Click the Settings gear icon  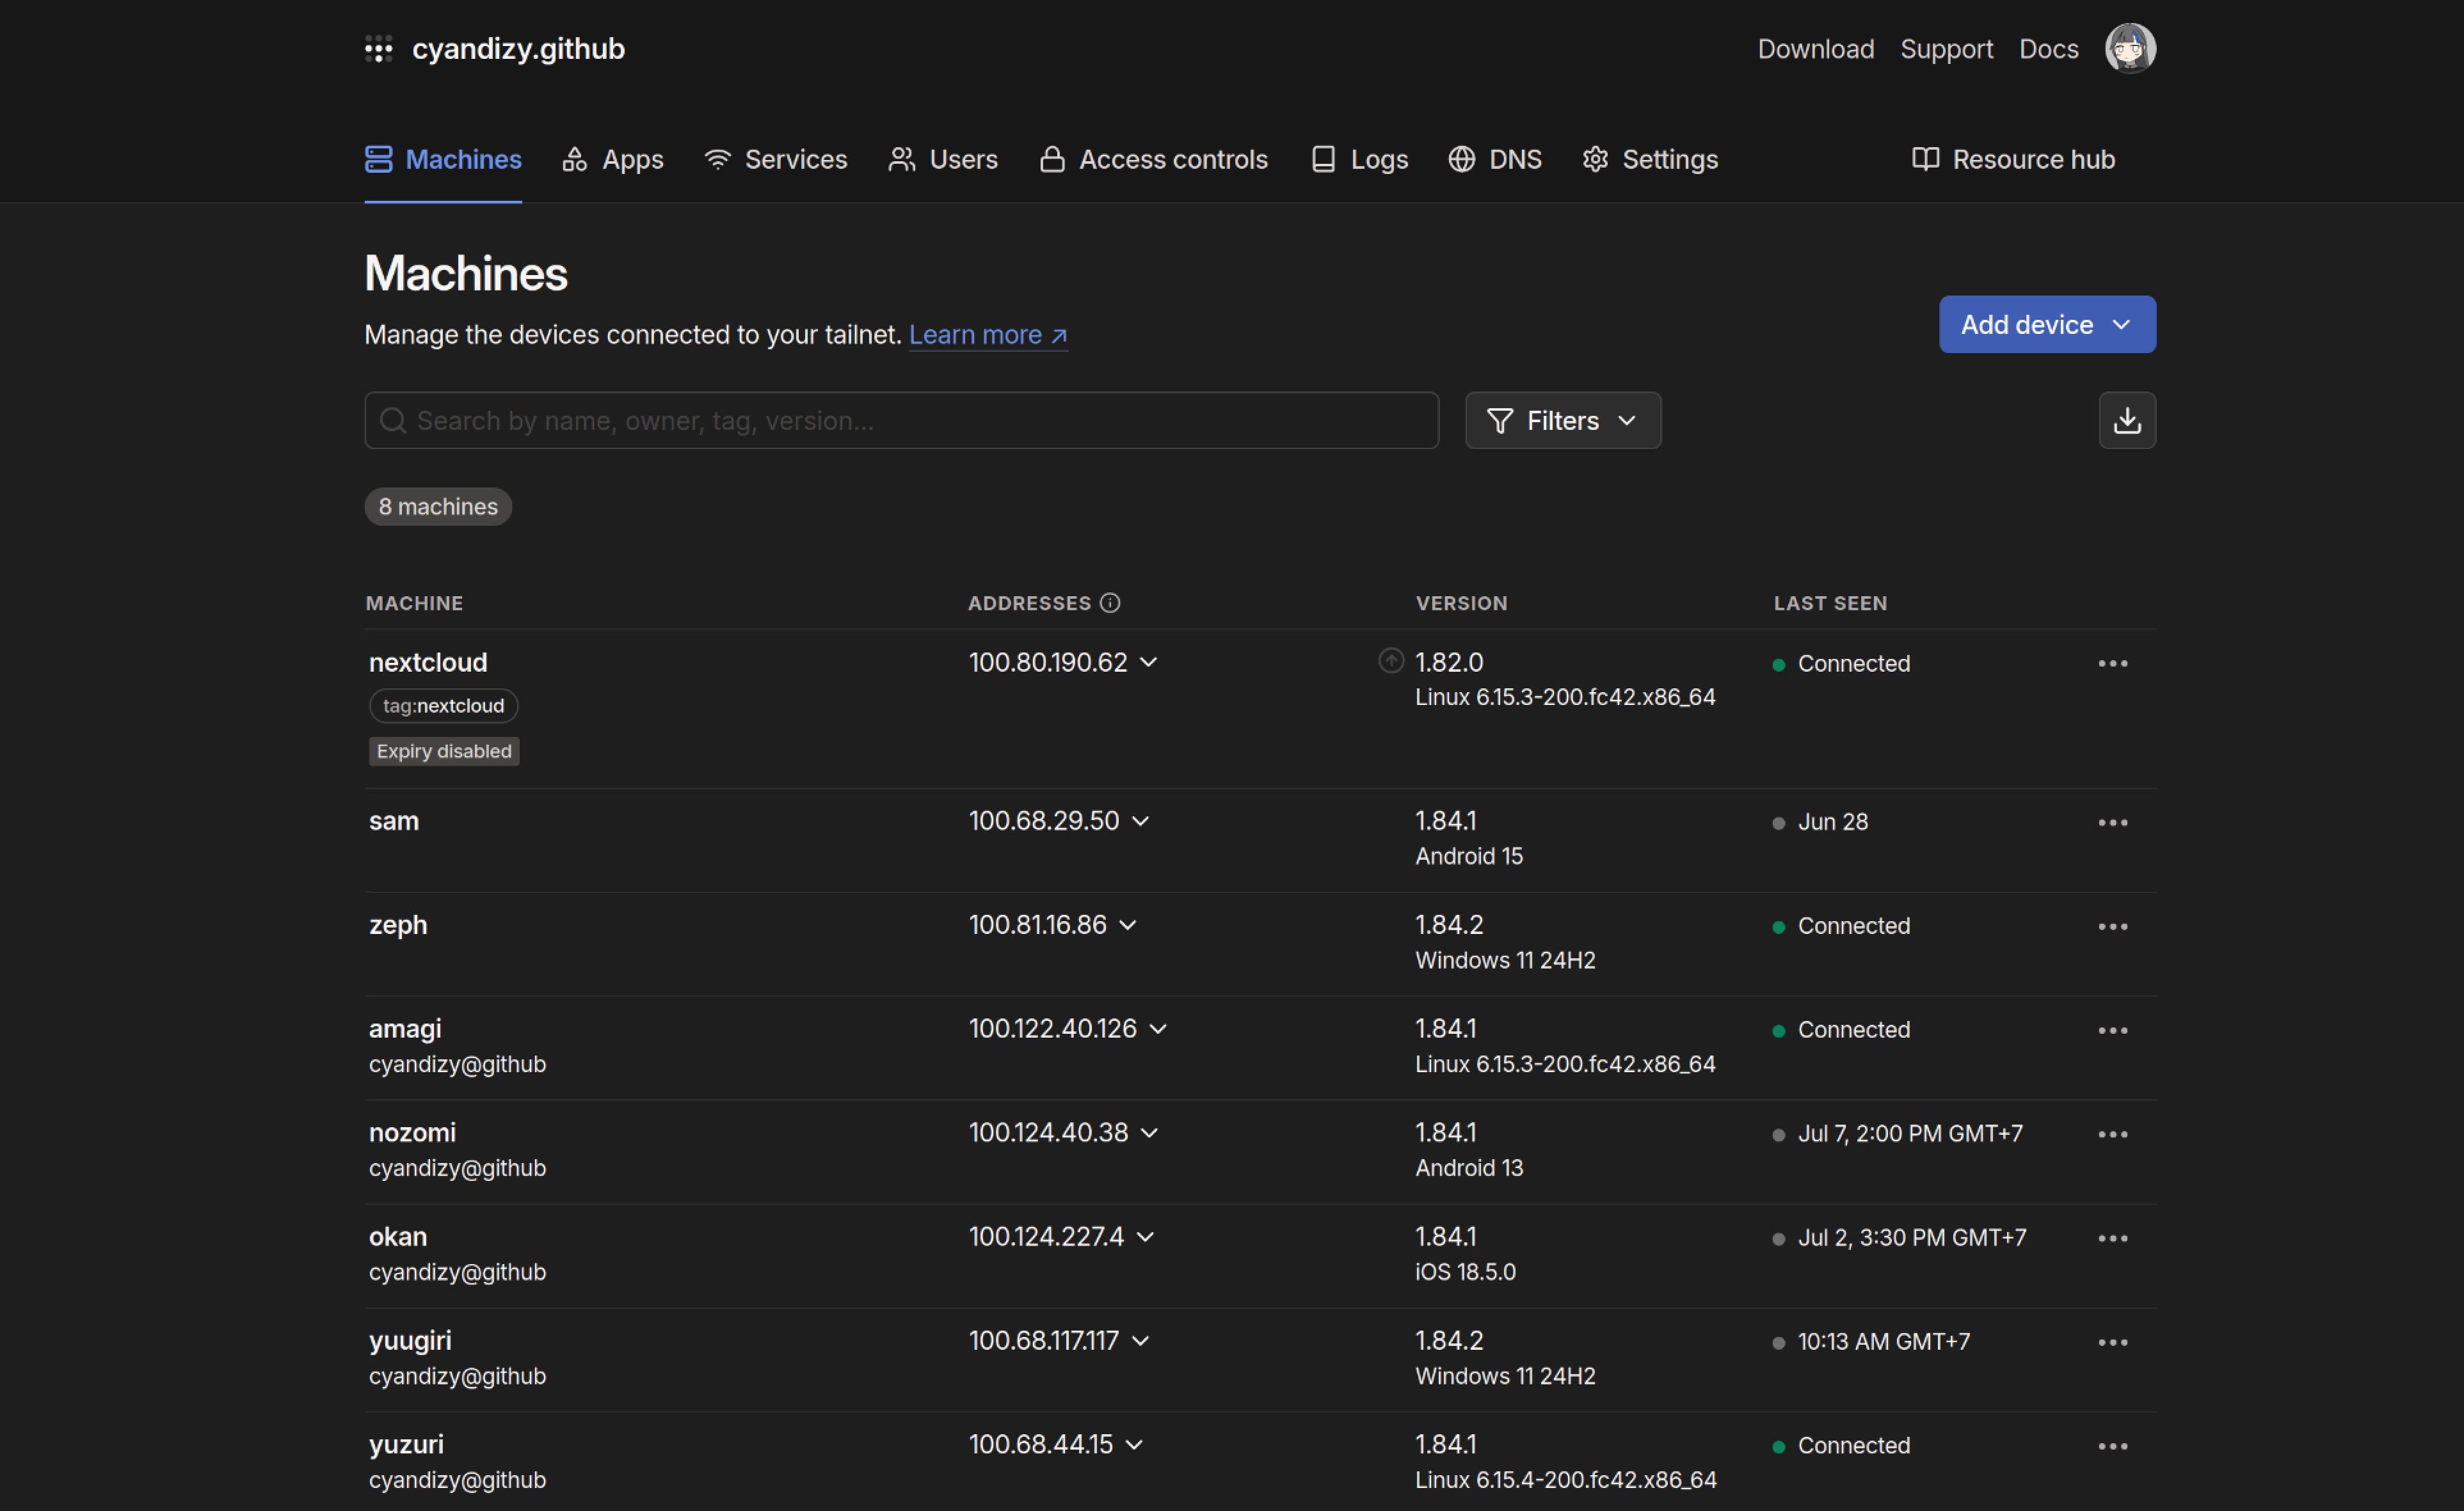click(1595, 159)
